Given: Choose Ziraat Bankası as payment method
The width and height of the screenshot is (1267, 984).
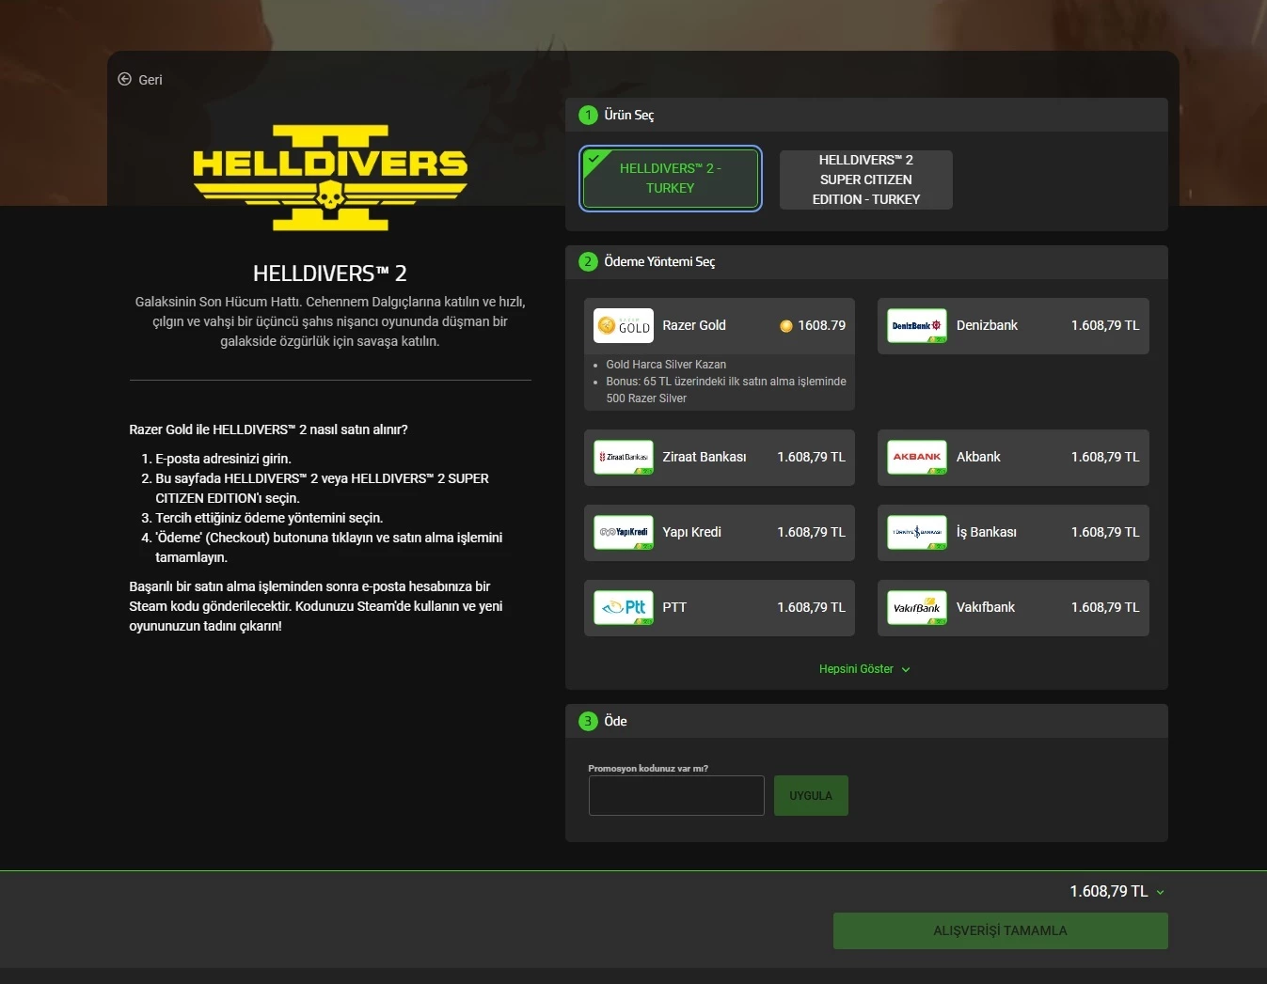Looking at the screenshot, I should (x=720, y=458).
